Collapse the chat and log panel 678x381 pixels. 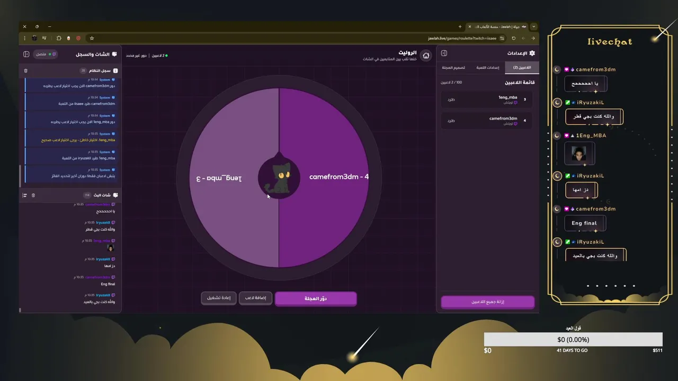(x=26, y=54)
